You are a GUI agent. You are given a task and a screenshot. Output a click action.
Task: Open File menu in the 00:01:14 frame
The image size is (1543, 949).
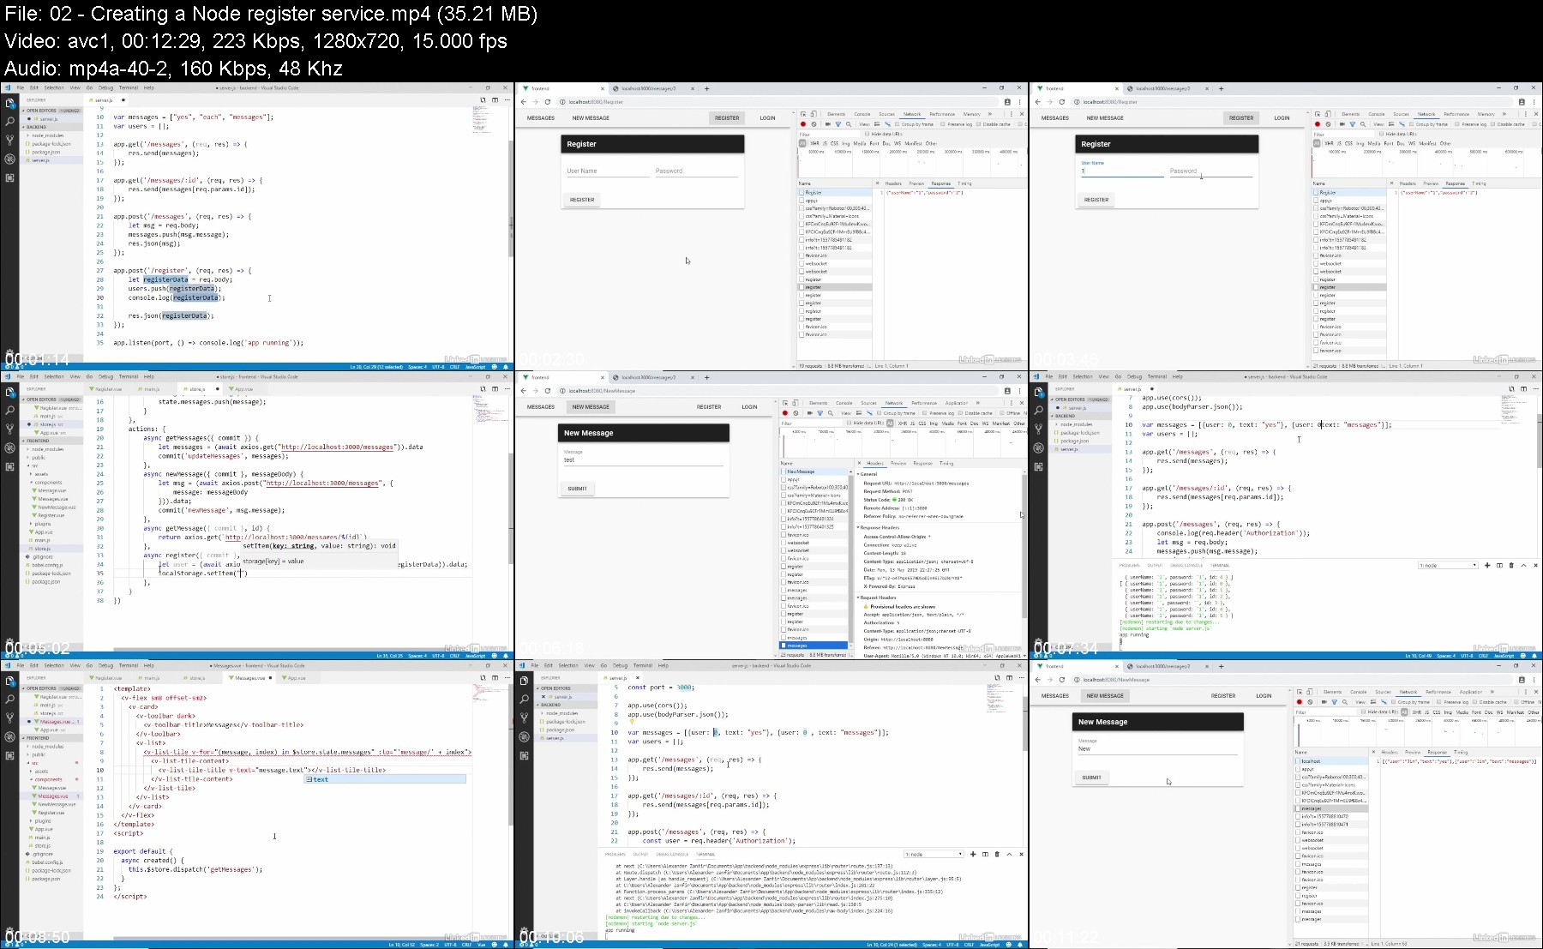coord(21,87)
